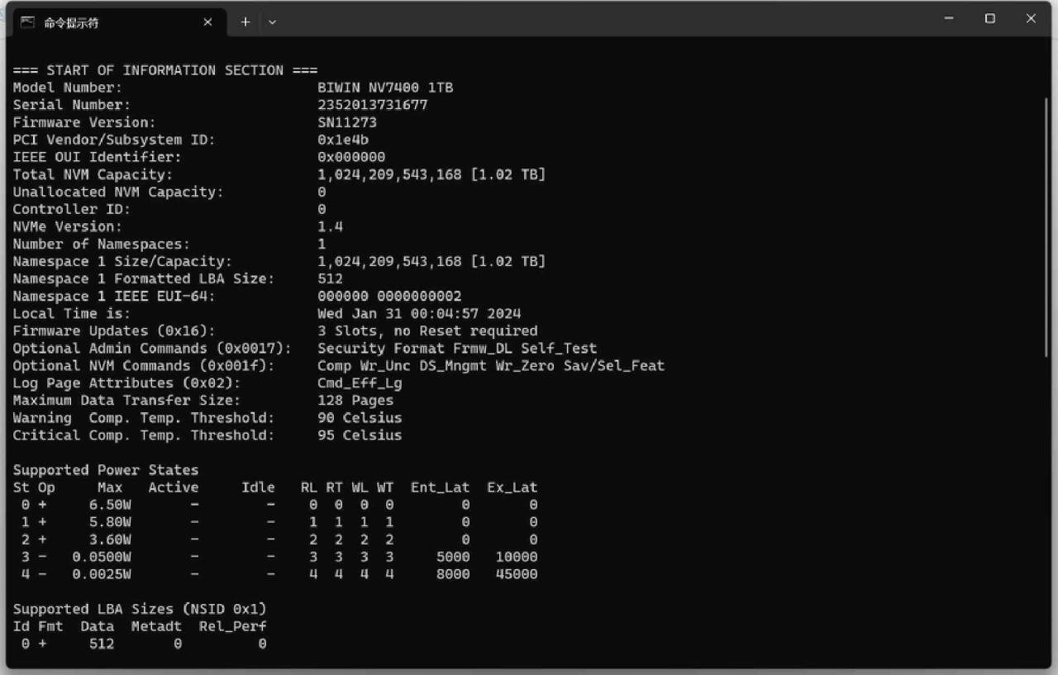Viewport: 1058px width, 675px height.
Task: Select the NVMe version value "1.4"
Action: pyautogui.click(x=331, y=226)
